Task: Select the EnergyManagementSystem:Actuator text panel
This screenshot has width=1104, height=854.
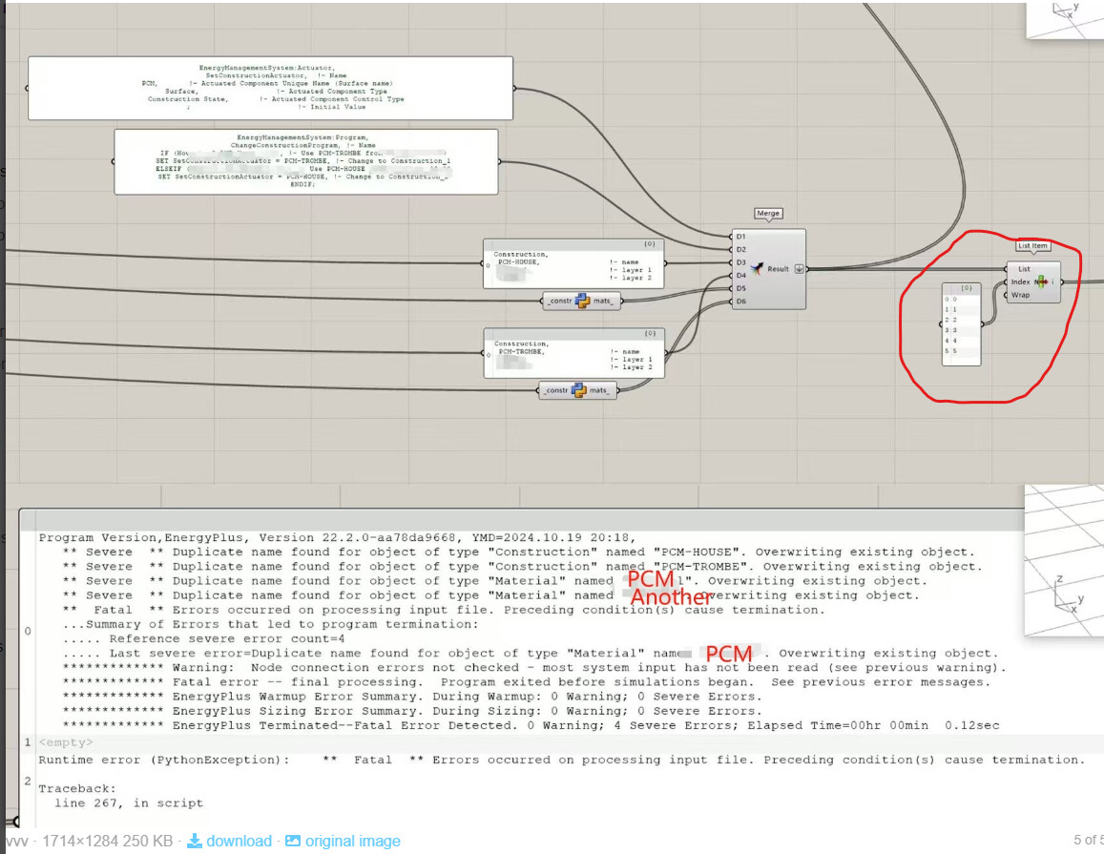Action: click(270, 89)
